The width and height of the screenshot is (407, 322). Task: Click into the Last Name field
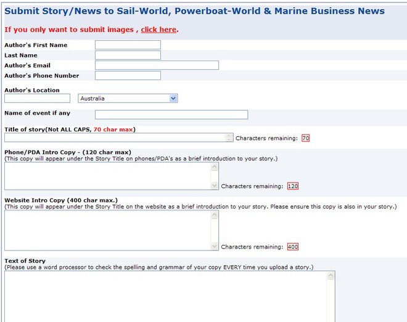pos(128,55)
